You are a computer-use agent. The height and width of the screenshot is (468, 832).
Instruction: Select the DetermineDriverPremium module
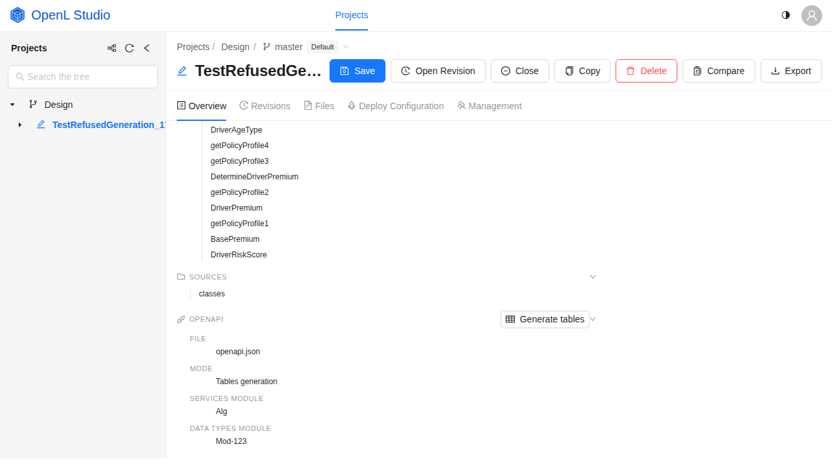254,177
